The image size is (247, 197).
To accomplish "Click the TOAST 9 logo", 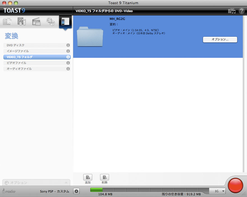I will 14,11.
